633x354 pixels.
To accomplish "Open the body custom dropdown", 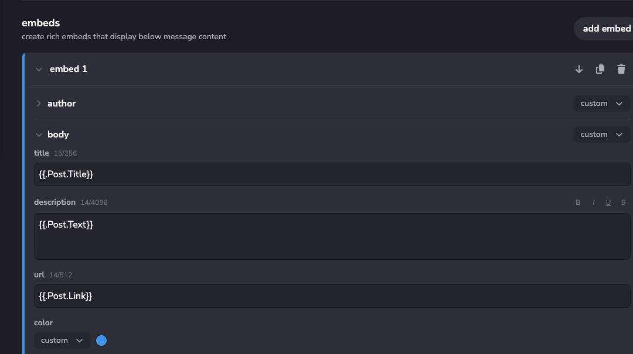I will (x=601, y=134).
